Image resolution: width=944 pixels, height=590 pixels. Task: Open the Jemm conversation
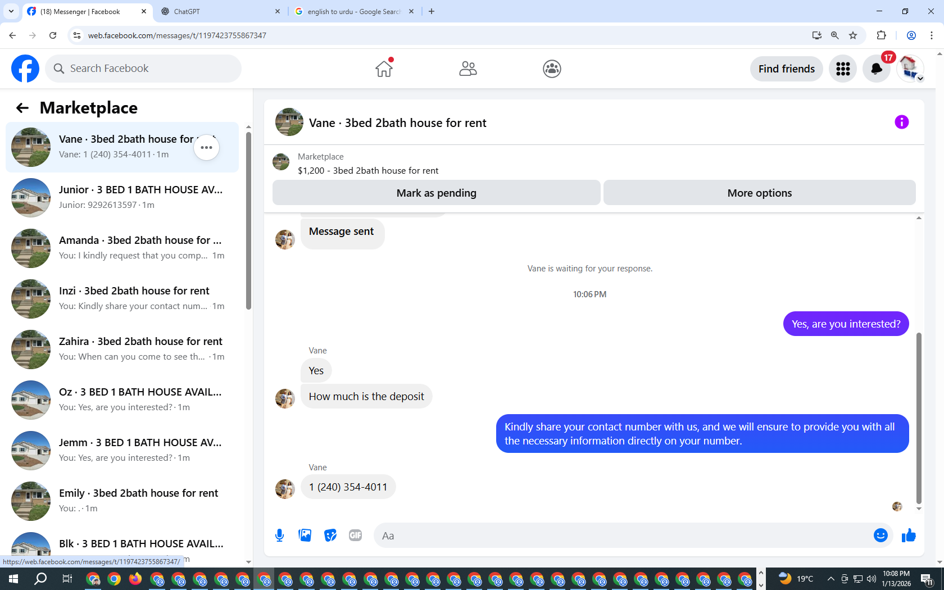pyautogui.click(x=122, y=451)
